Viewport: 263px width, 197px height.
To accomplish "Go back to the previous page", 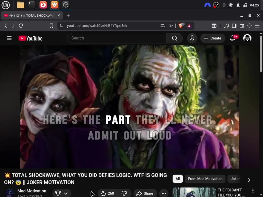I will click(x=6, y=26).
